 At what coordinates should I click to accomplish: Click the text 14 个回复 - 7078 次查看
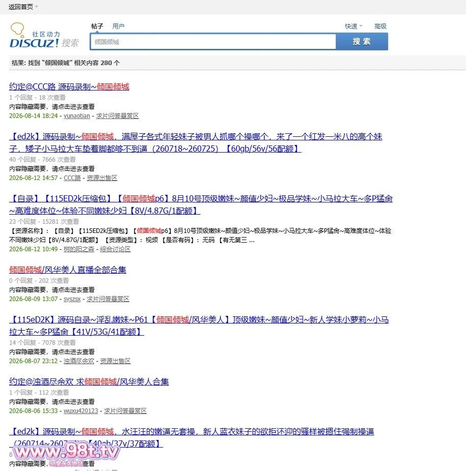42,343
